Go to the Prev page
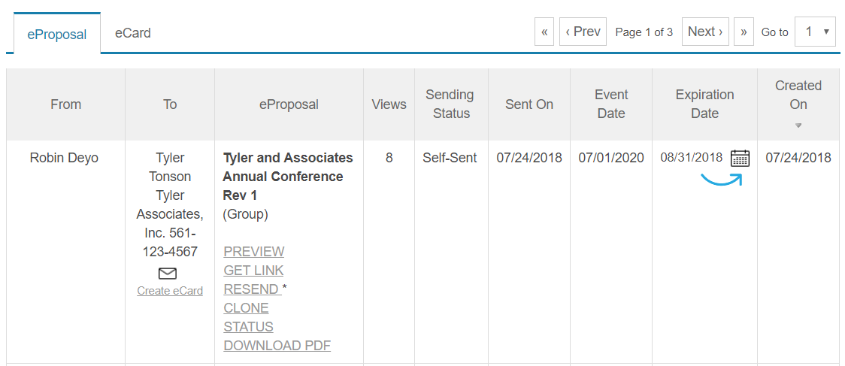845x366 pixels. coord(583,32)
